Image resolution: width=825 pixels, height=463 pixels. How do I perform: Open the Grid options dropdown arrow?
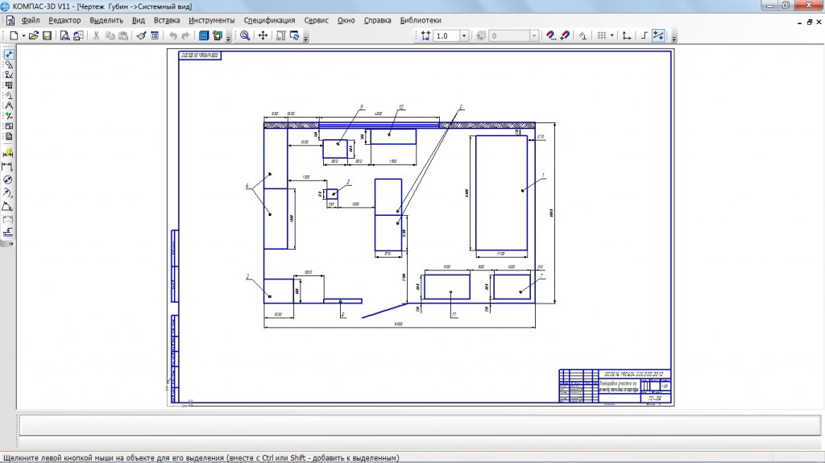[612, 35]
